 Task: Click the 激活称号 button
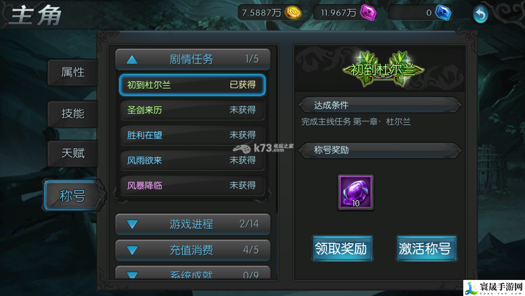[426, 249]
